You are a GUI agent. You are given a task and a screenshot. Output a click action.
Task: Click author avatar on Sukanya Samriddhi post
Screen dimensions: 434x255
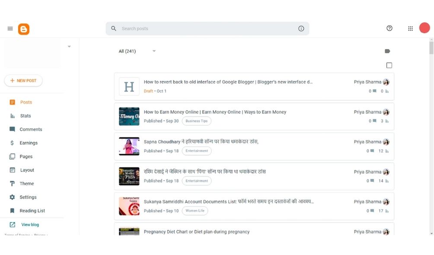tap(386, 202)
